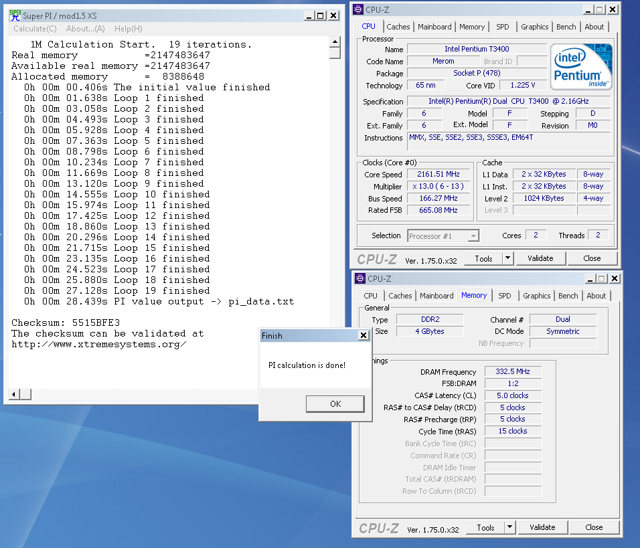Click the Loop 19 finished line
The height and width of the screenshot is (548, 640).
coord(116,290)
